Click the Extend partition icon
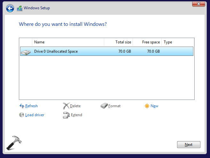Viewport: 210px width, 158px height. coord(66,115)
